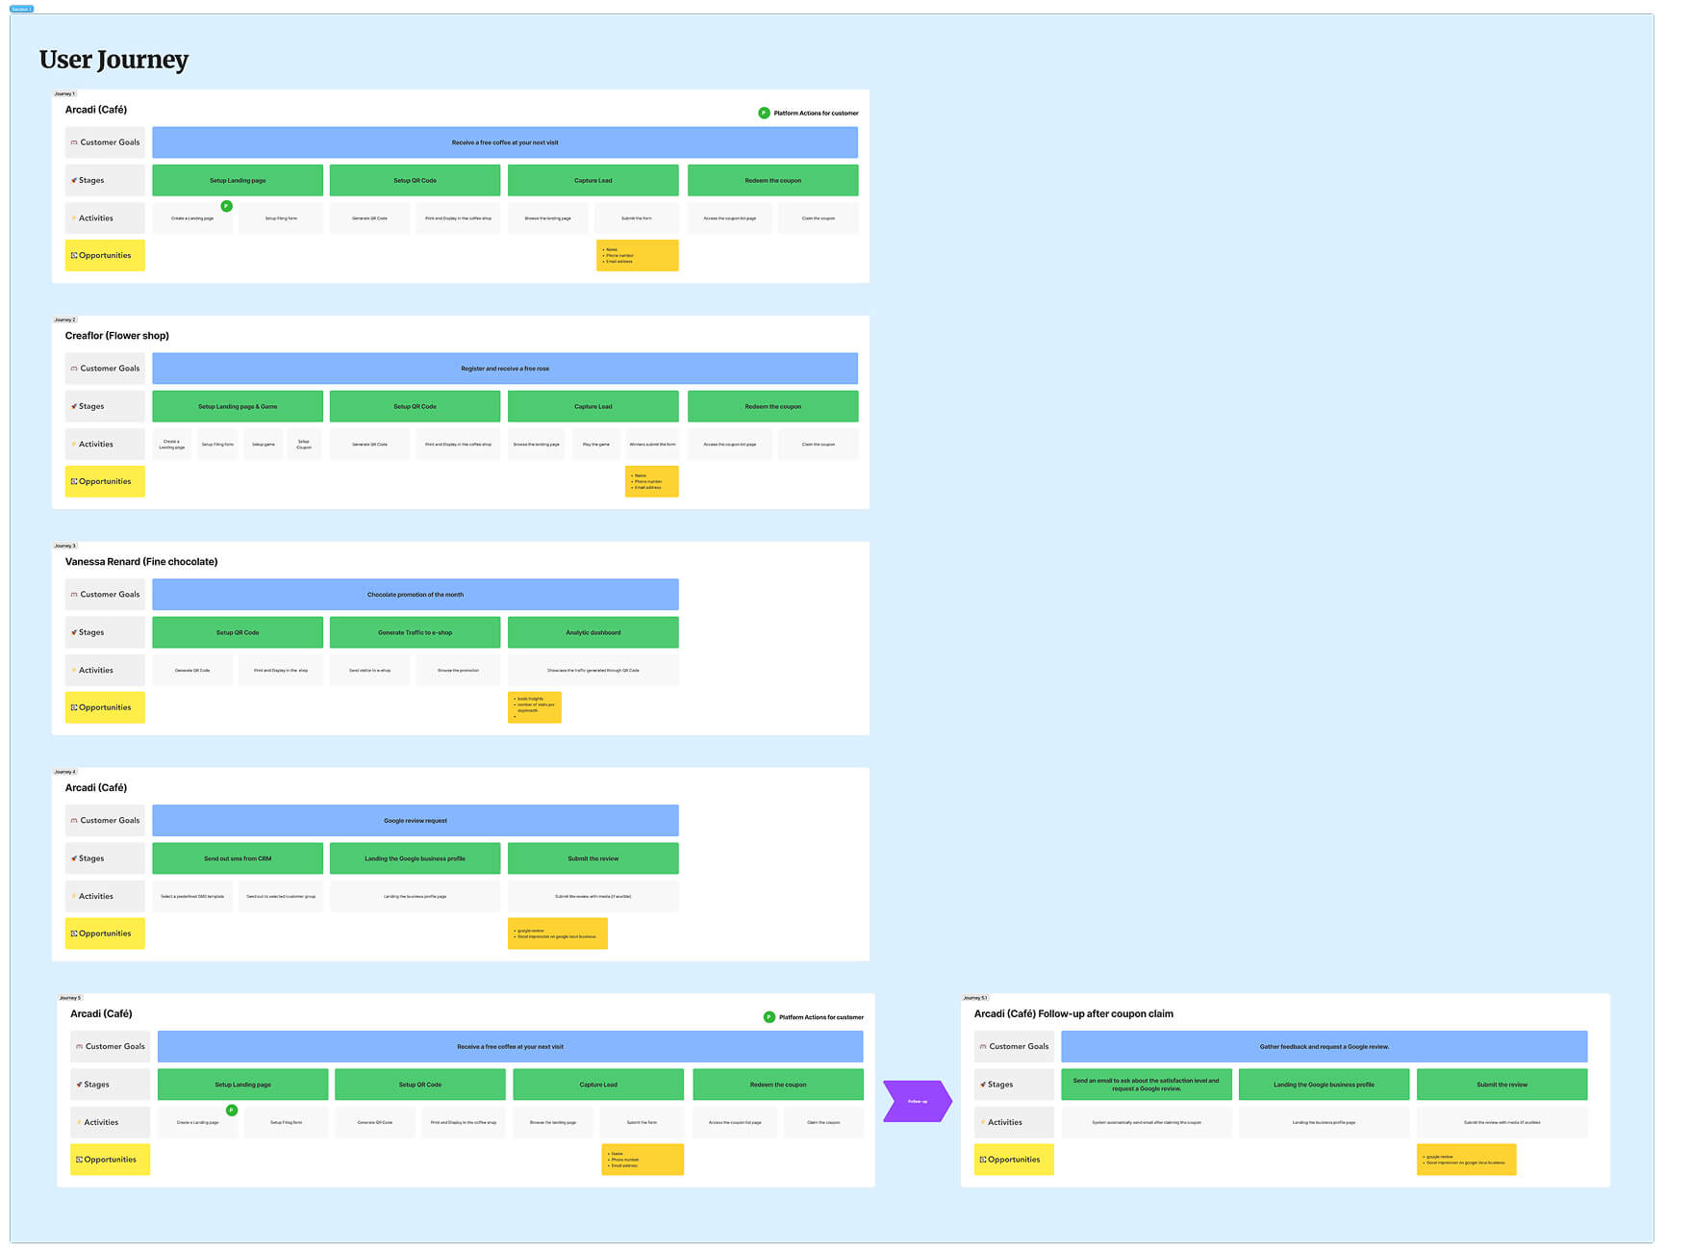Click the pencil icon next to Activities in Creaflor journey
The height and width of the screenshot is (1253, 1691).
76,444
